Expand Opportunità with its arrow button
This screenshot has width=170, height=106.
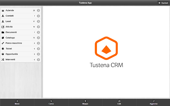coord(38,54)
